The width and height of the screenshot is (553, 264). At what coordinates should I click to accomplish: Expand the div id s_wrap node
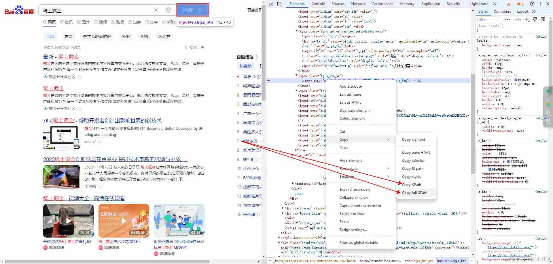pos(283,208)
